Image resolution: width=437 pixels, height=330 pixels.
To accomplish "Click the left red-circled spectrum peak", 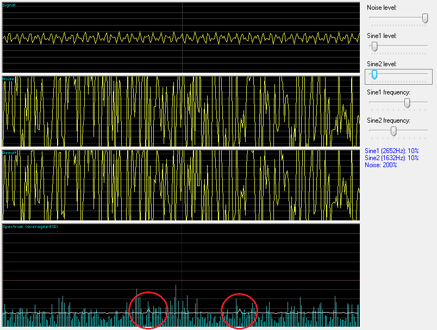I will [x=148, y=310].
